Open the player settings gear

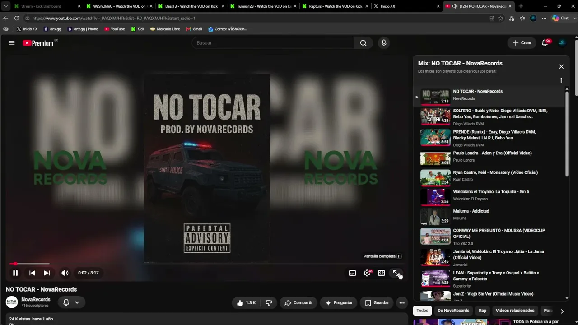tap(367, 273)
